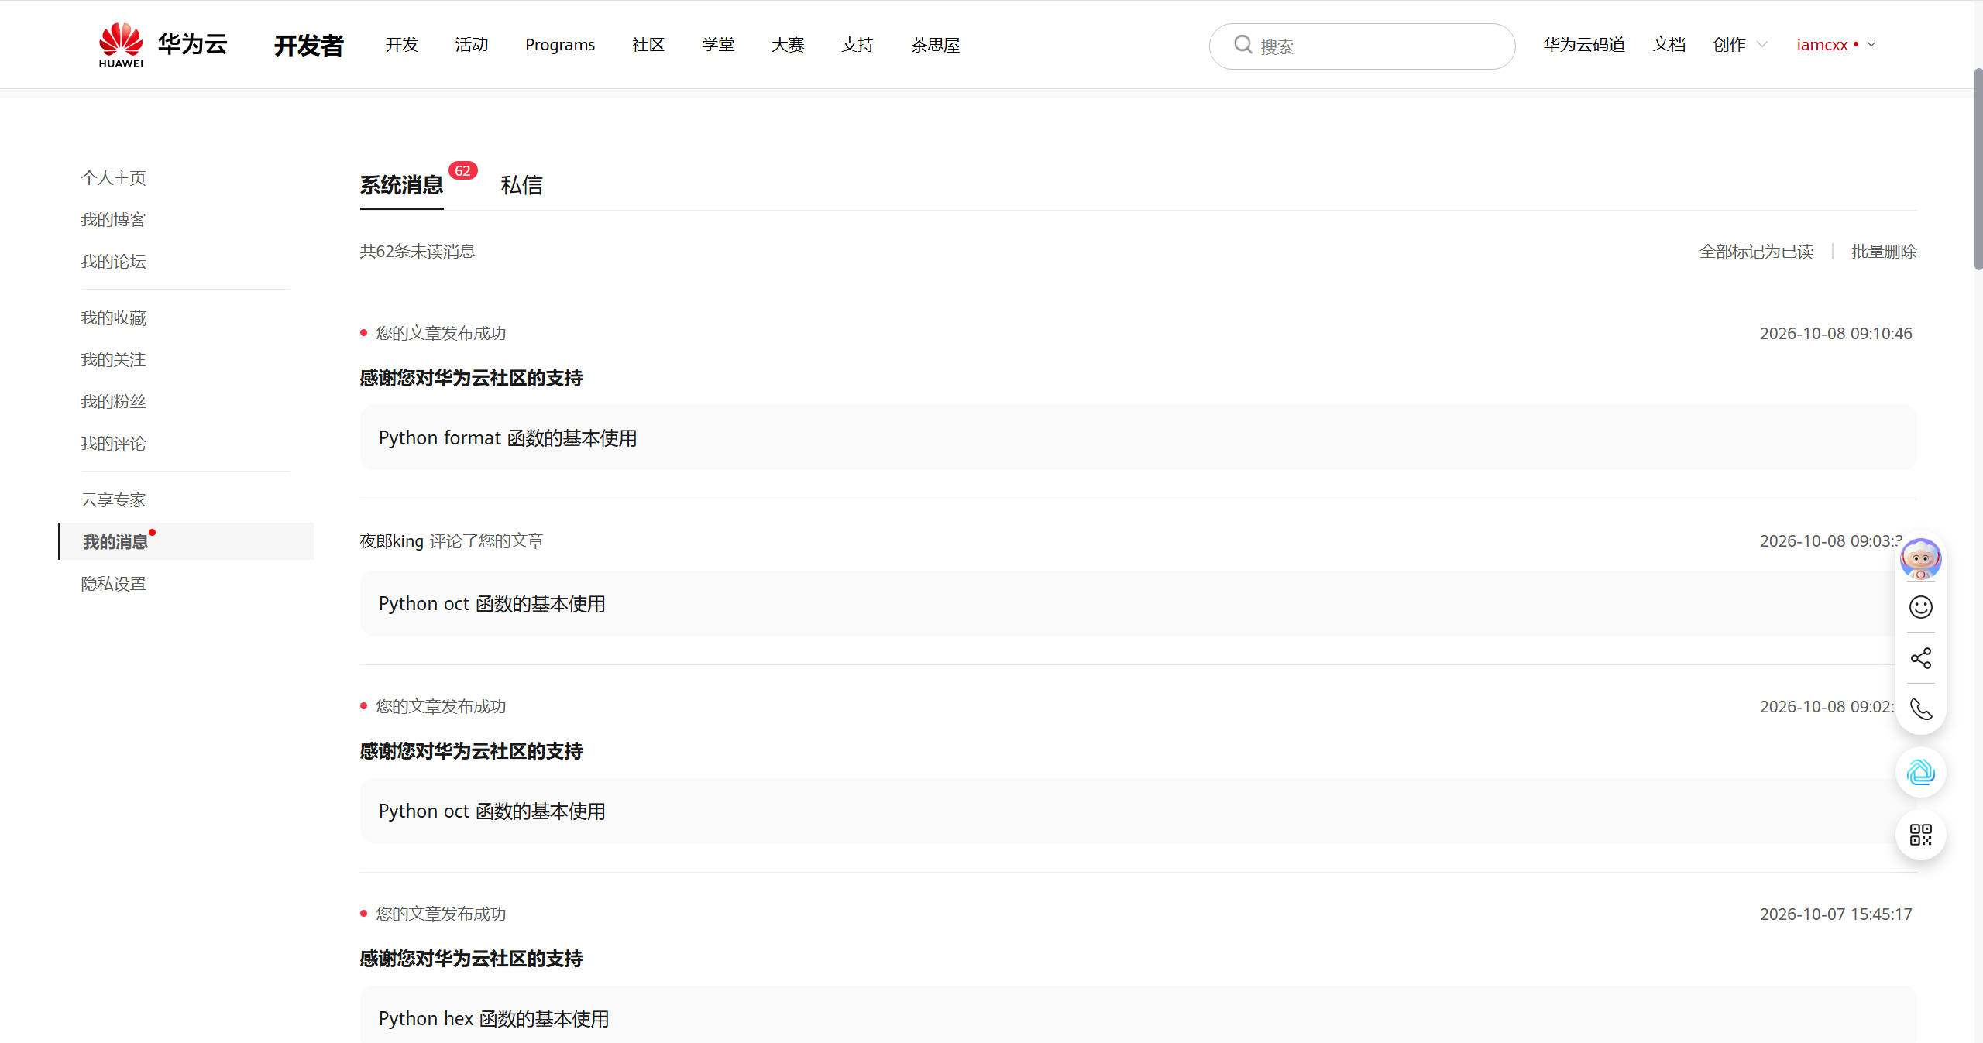Open the 社区 menu
Viewport: 1983px width, 1043px height.
(x=648, y=45)
